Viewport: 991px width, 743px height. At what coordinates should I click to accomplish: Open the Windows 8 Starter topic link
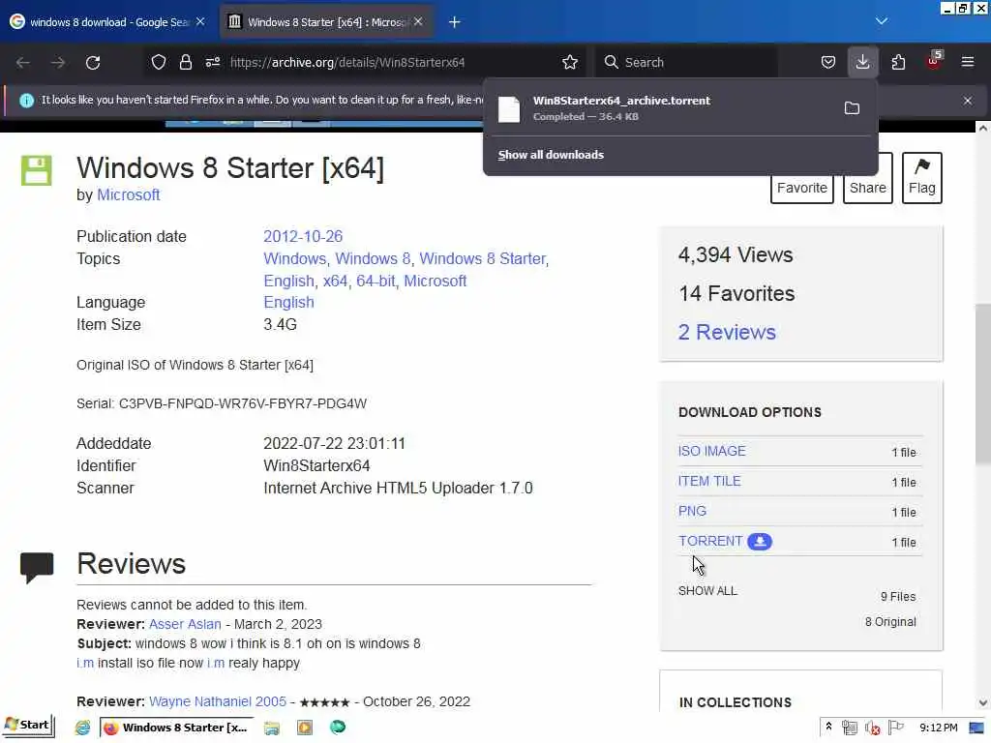coord(482,258)
